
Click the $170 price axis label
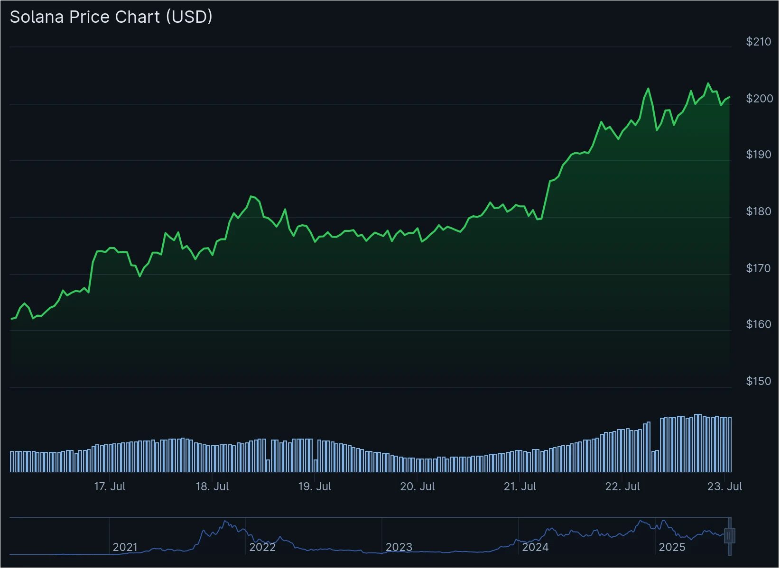tap(758, 268)
